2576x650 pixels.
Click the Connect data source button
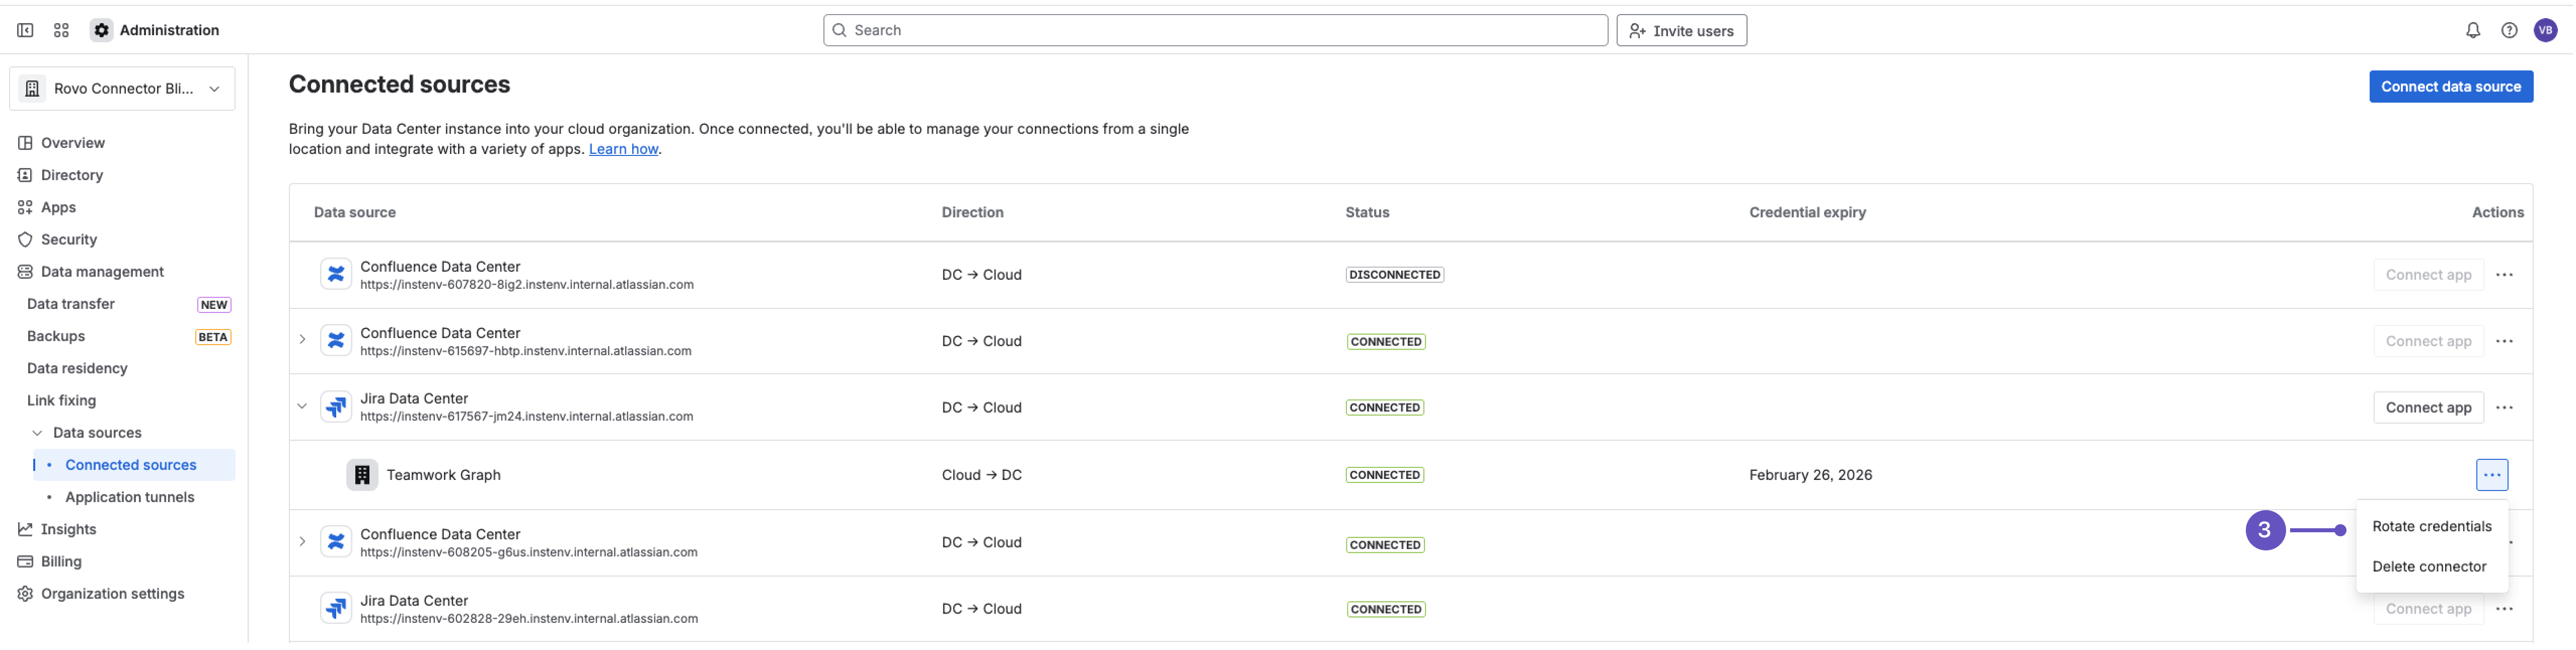click(x=2451, y=86)
